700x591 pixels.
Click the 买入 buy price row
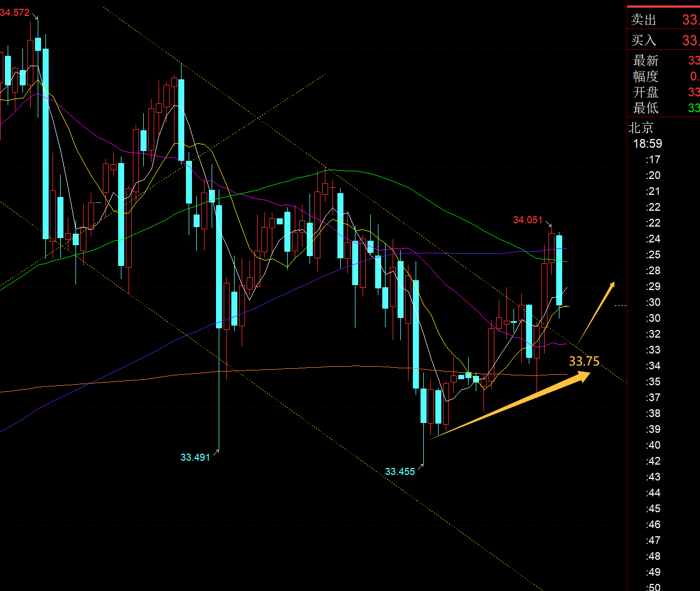(x=663, y=40)
